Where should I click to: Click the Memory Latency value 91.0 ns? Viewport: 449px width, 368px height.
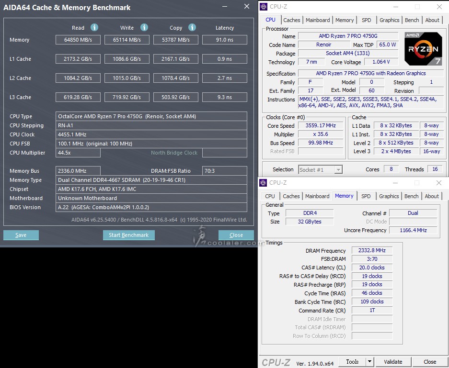[224, 40]
